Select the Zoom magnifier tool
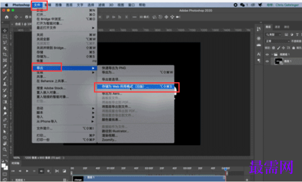This screenshot has height=182, width=302. 5,150
